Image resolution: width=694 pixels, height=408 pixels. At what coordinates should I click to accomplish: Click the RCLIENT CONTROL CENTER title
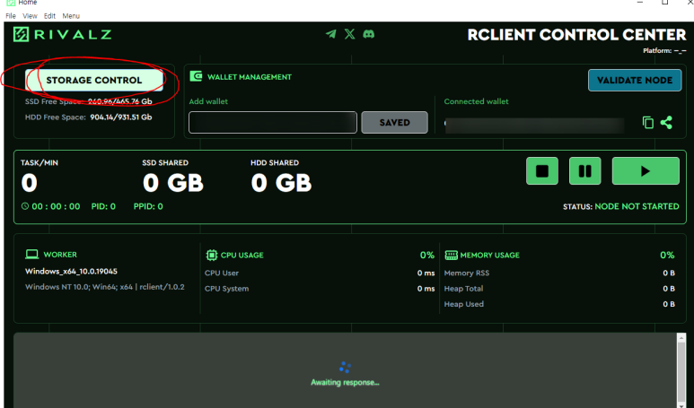pyautogui.click(x=576, y=35)
